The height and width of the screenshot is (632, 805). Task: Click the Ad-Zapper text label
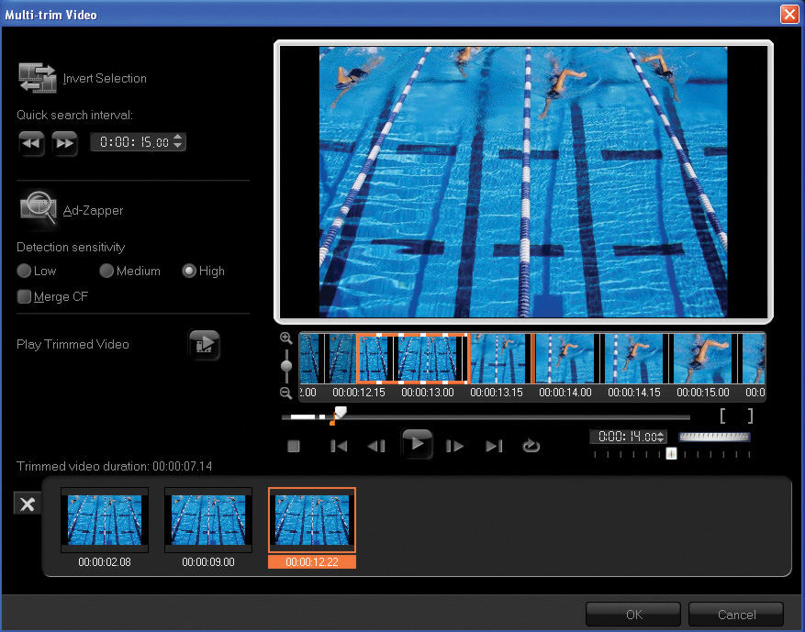[93, 210]
